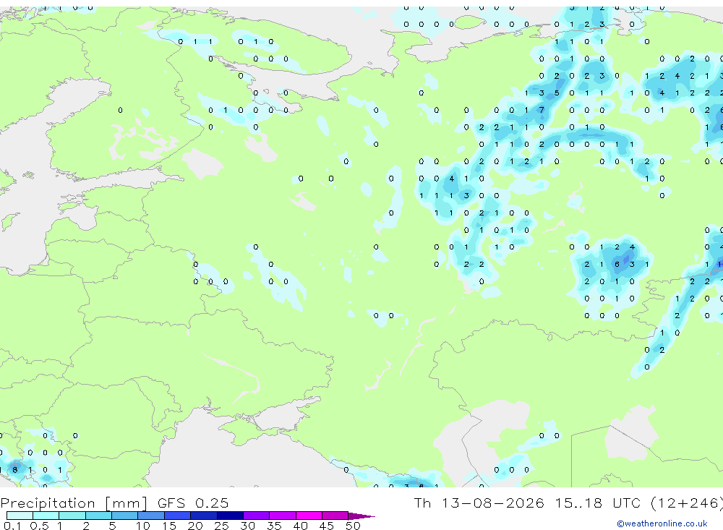Click the 15–20 mm legend color swatch
The height and width of the screenshot is (530, 723).
point(177,516)
